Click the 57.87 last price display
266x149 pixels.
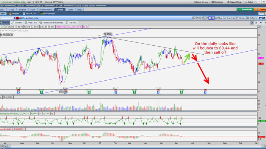(262, 18)
